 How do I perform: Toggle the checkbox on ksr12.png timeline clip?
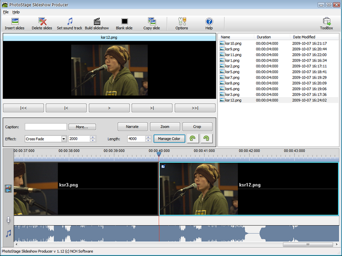point(163,167)
